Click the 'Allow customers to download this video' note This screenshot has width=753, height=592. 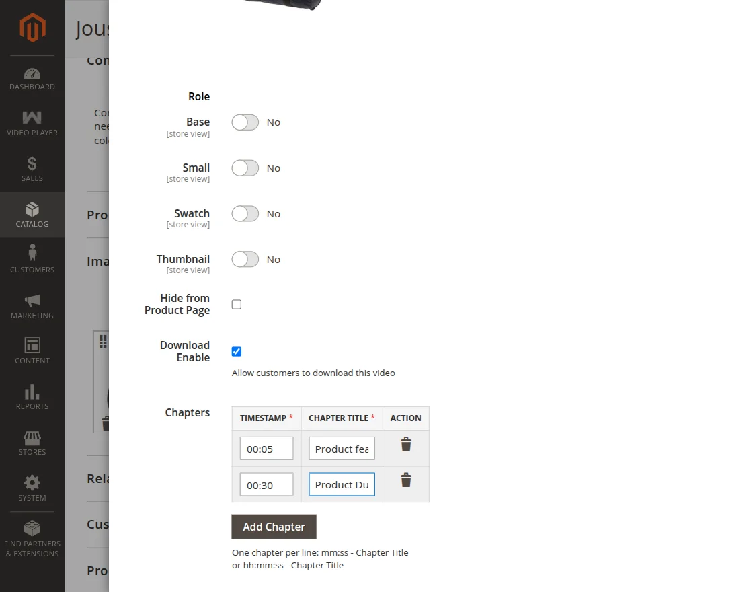click(x=313, y=373)
